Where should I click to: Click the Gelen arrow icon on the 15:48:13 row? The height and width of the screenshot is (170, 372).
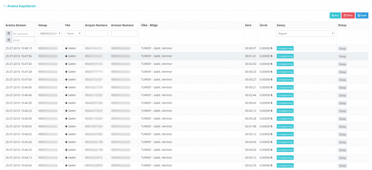click(66, 48)
